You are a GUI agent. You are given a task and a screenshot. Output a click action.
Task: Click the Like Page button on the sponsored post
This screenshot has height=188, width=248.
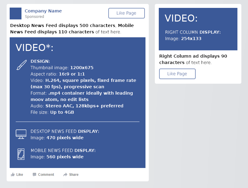pos(126,13)
